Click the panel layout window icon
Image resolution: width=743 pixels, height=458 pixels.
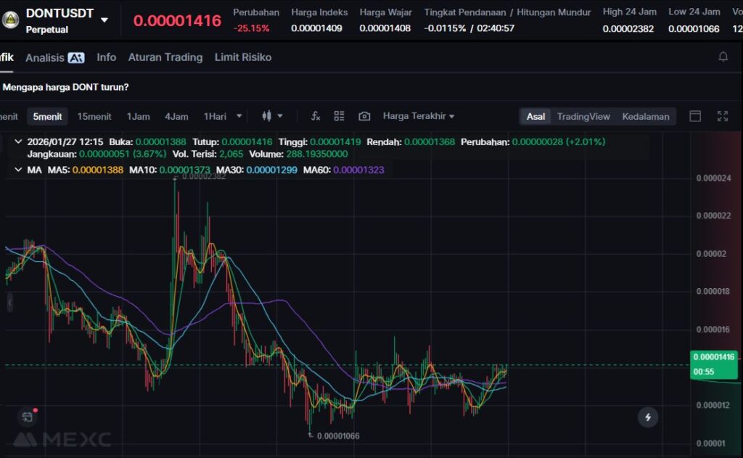click(x=695, y=116)
